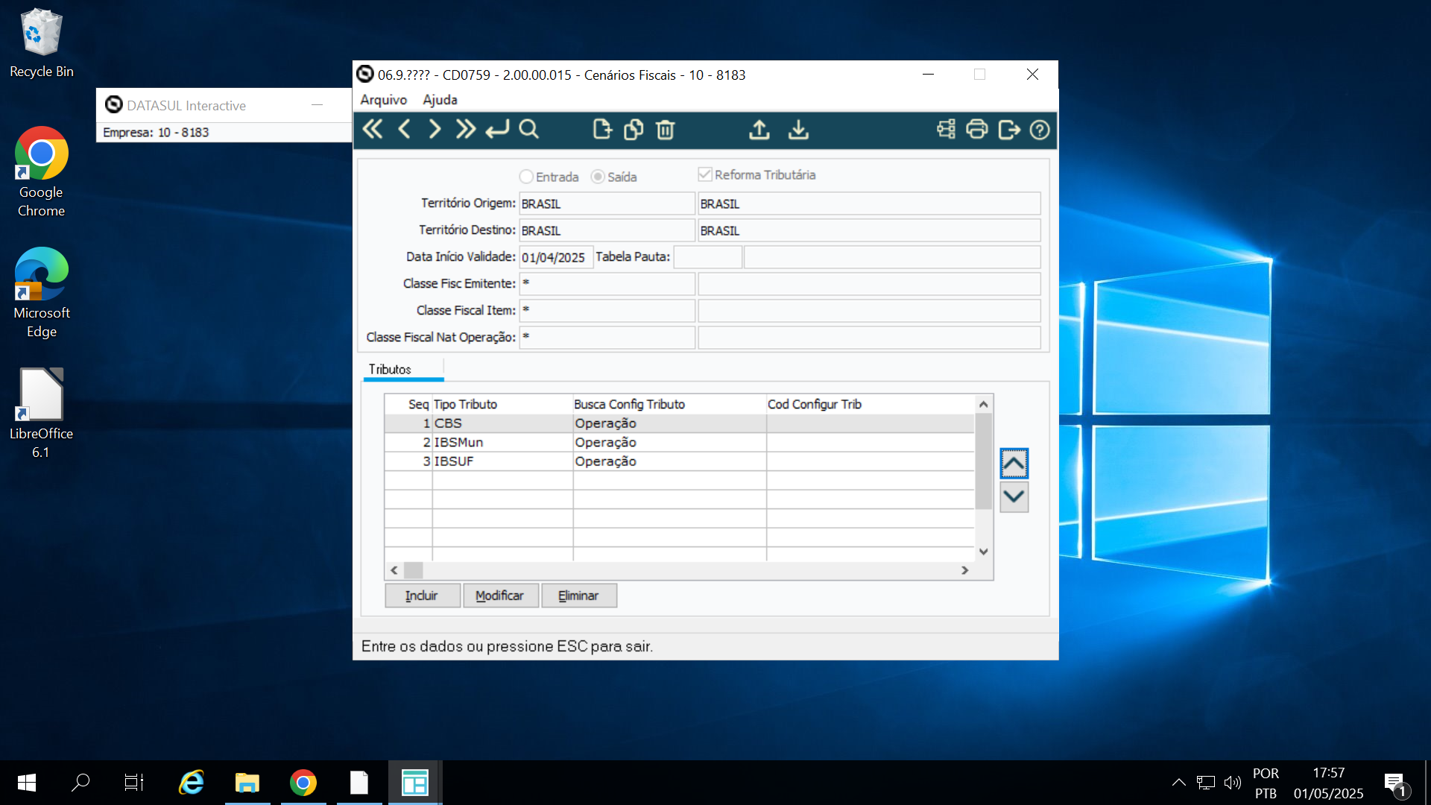Click the export upload arrow icon
The width and height of the screenshot is (1431, 805).
click(759, 130)
